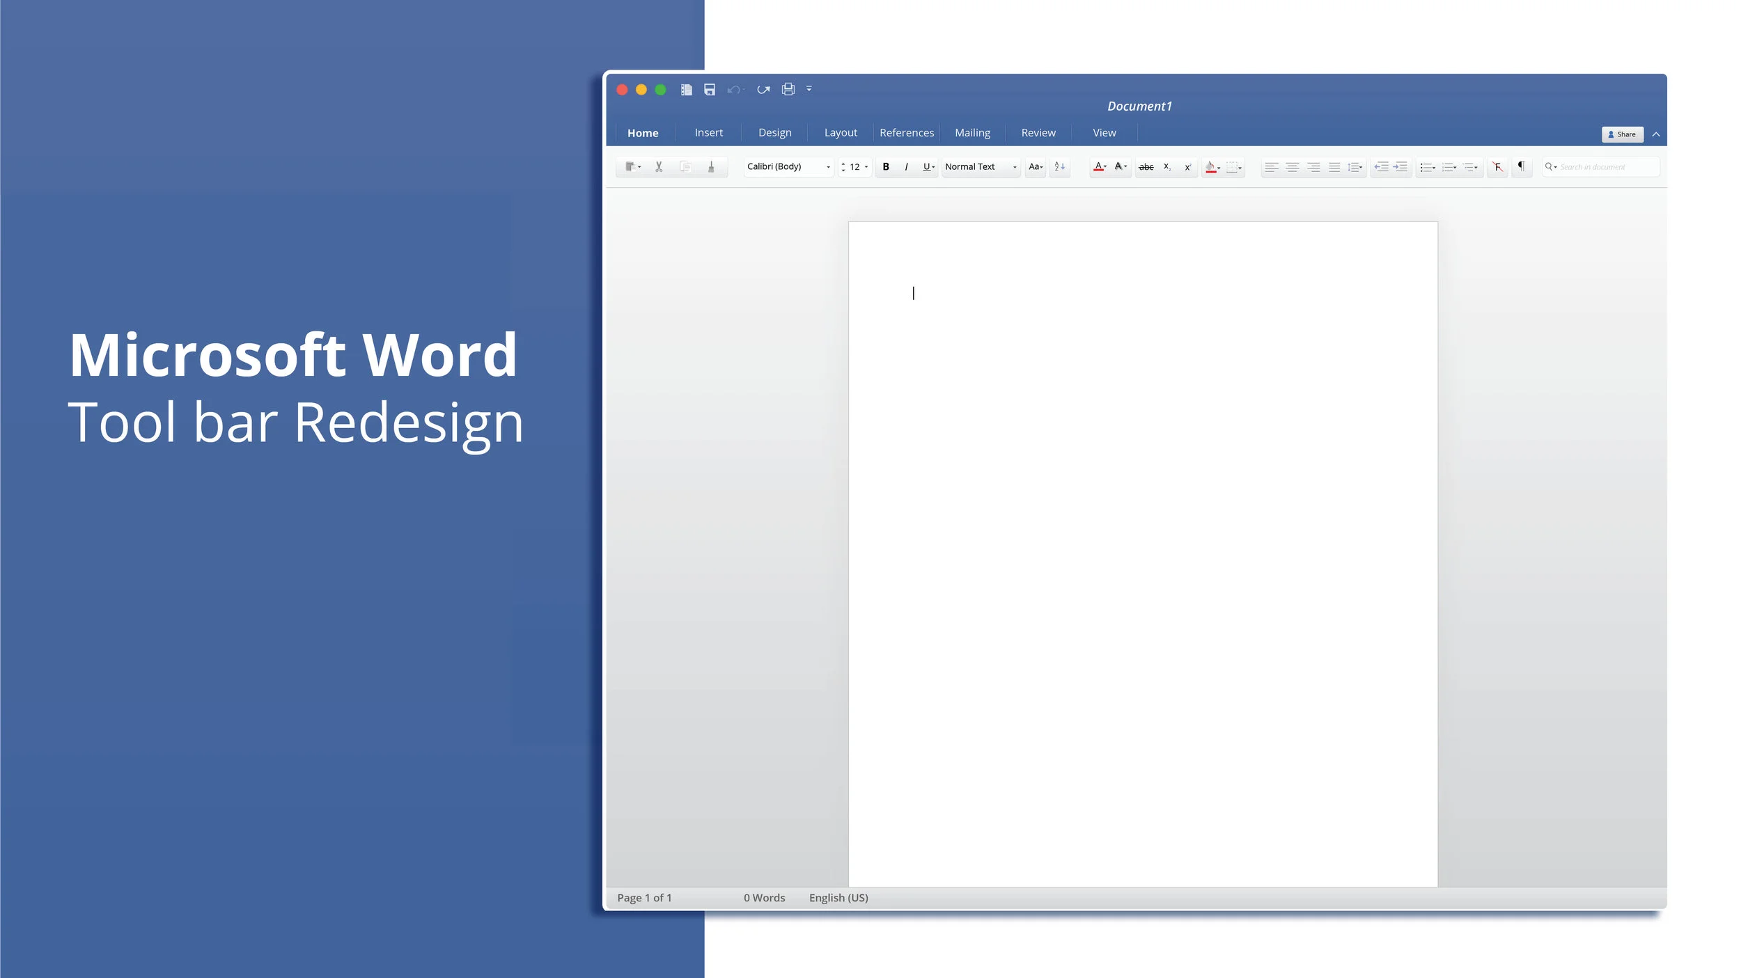Click the search magnifier icon
The height and width of the screenshot is (978, 1741).
(x=1549, y=166)
